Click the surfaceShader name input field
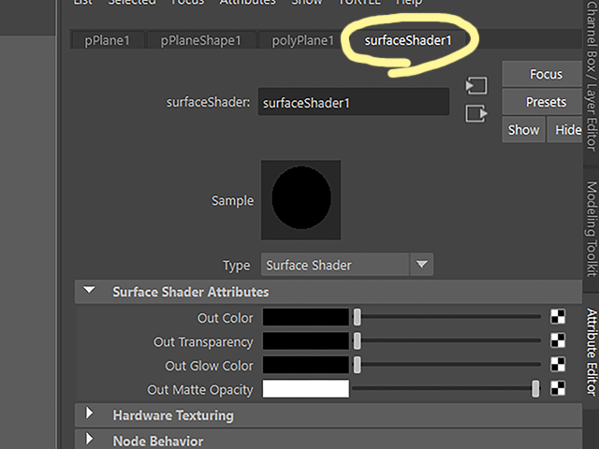This screenshot has height=449, width=599. [354, 102]
